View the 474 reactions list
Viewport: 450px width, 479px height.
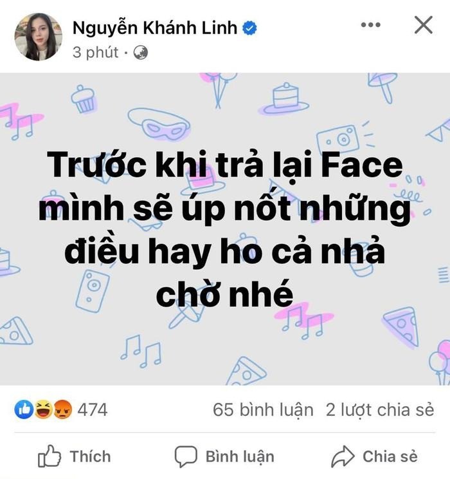[93, 409]
